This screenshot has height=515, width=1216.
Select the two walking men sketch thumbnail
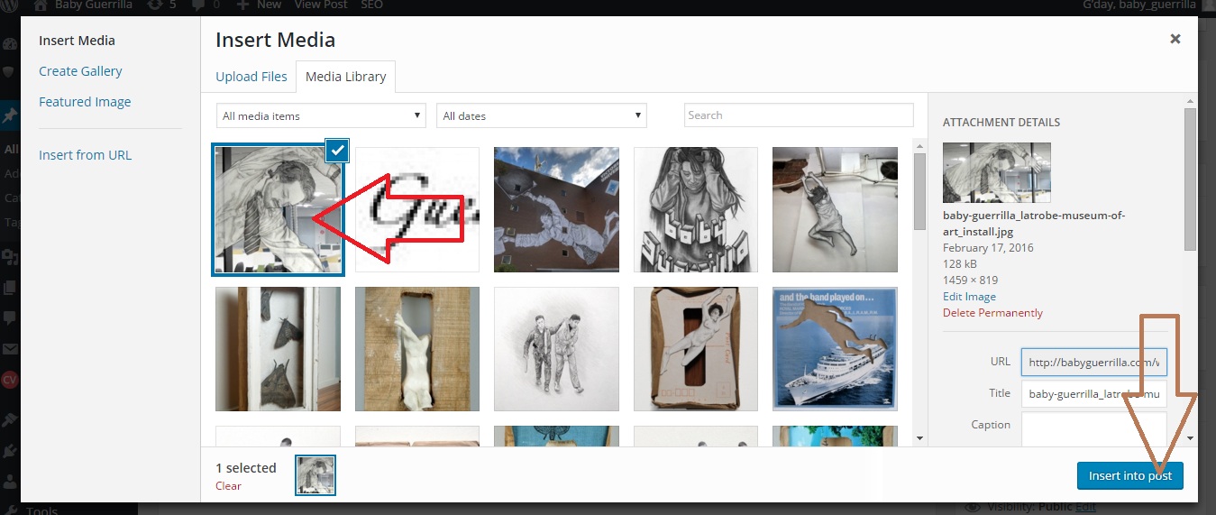556,349
